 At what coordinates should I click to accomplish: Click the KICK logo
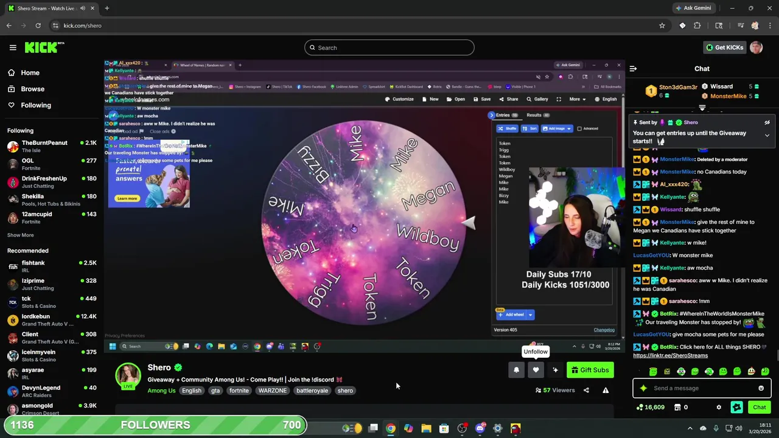(44, 47)
